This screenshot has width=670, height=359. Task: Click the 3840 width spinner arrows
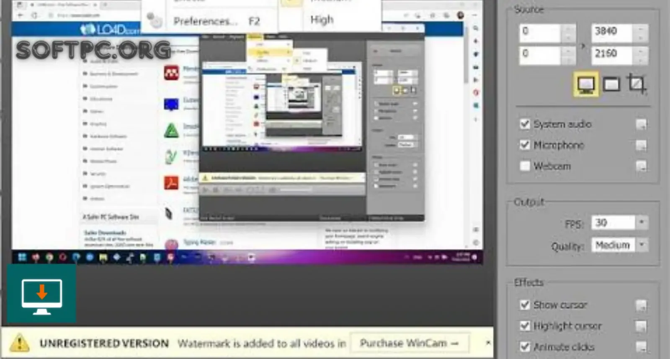point(640,33)
